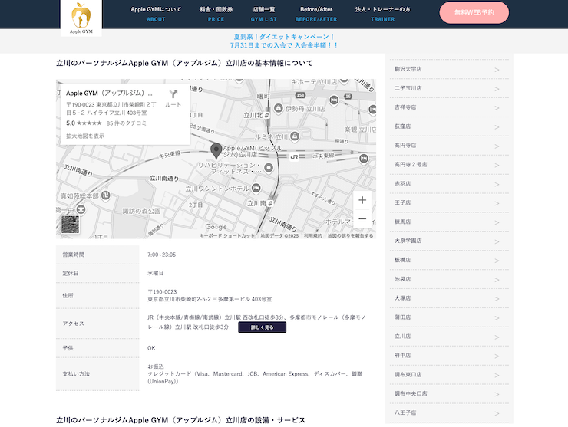Click the 立川南 station icon
Image resolution: width=568 pixels, height=427 pixels.
[x=270, y=203]
